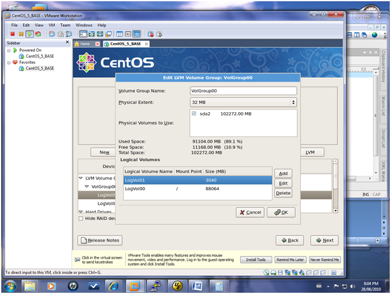
Task: Click the Reset VM toolbar icon
Action: coord(38,34)
